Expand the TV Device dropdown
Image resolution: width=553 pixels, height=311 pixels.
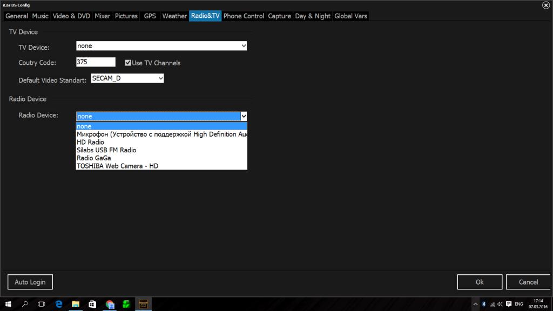pos(244,46)
